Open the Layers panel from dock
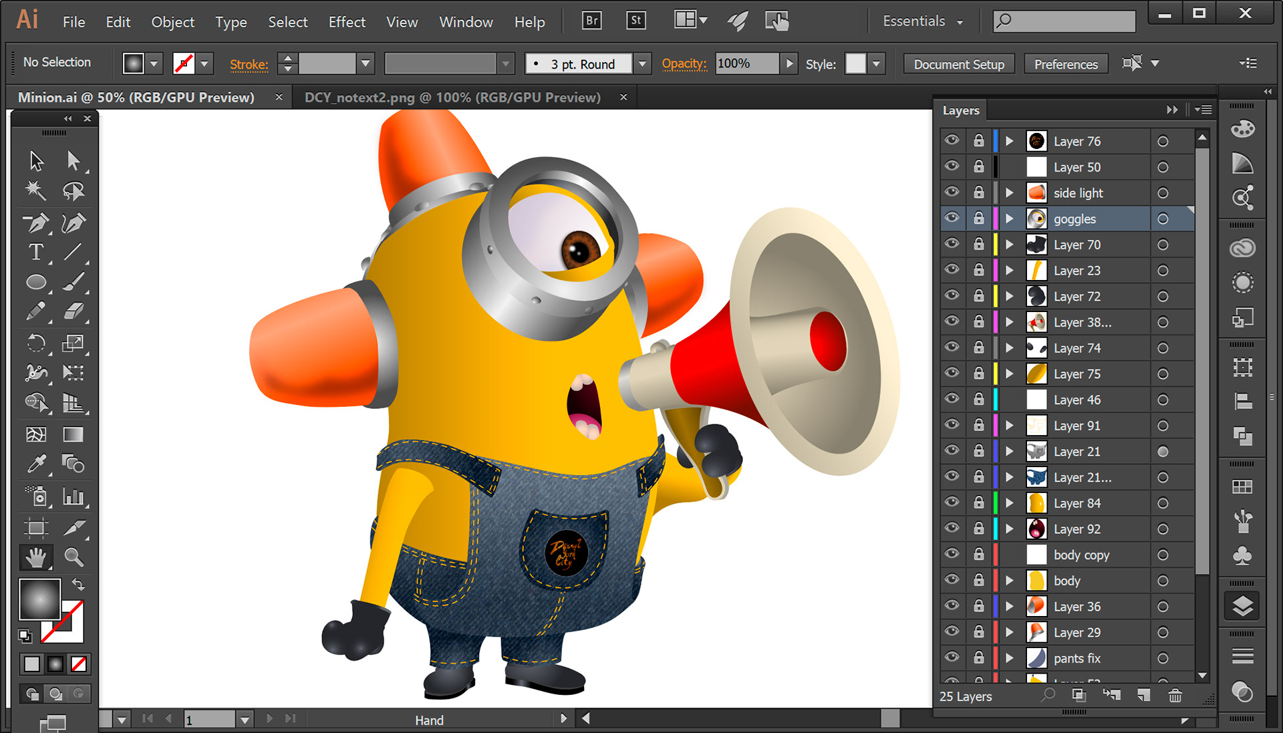Image resolution: width=1283 pixels, height=733 pixels. tap(1243, 607)
